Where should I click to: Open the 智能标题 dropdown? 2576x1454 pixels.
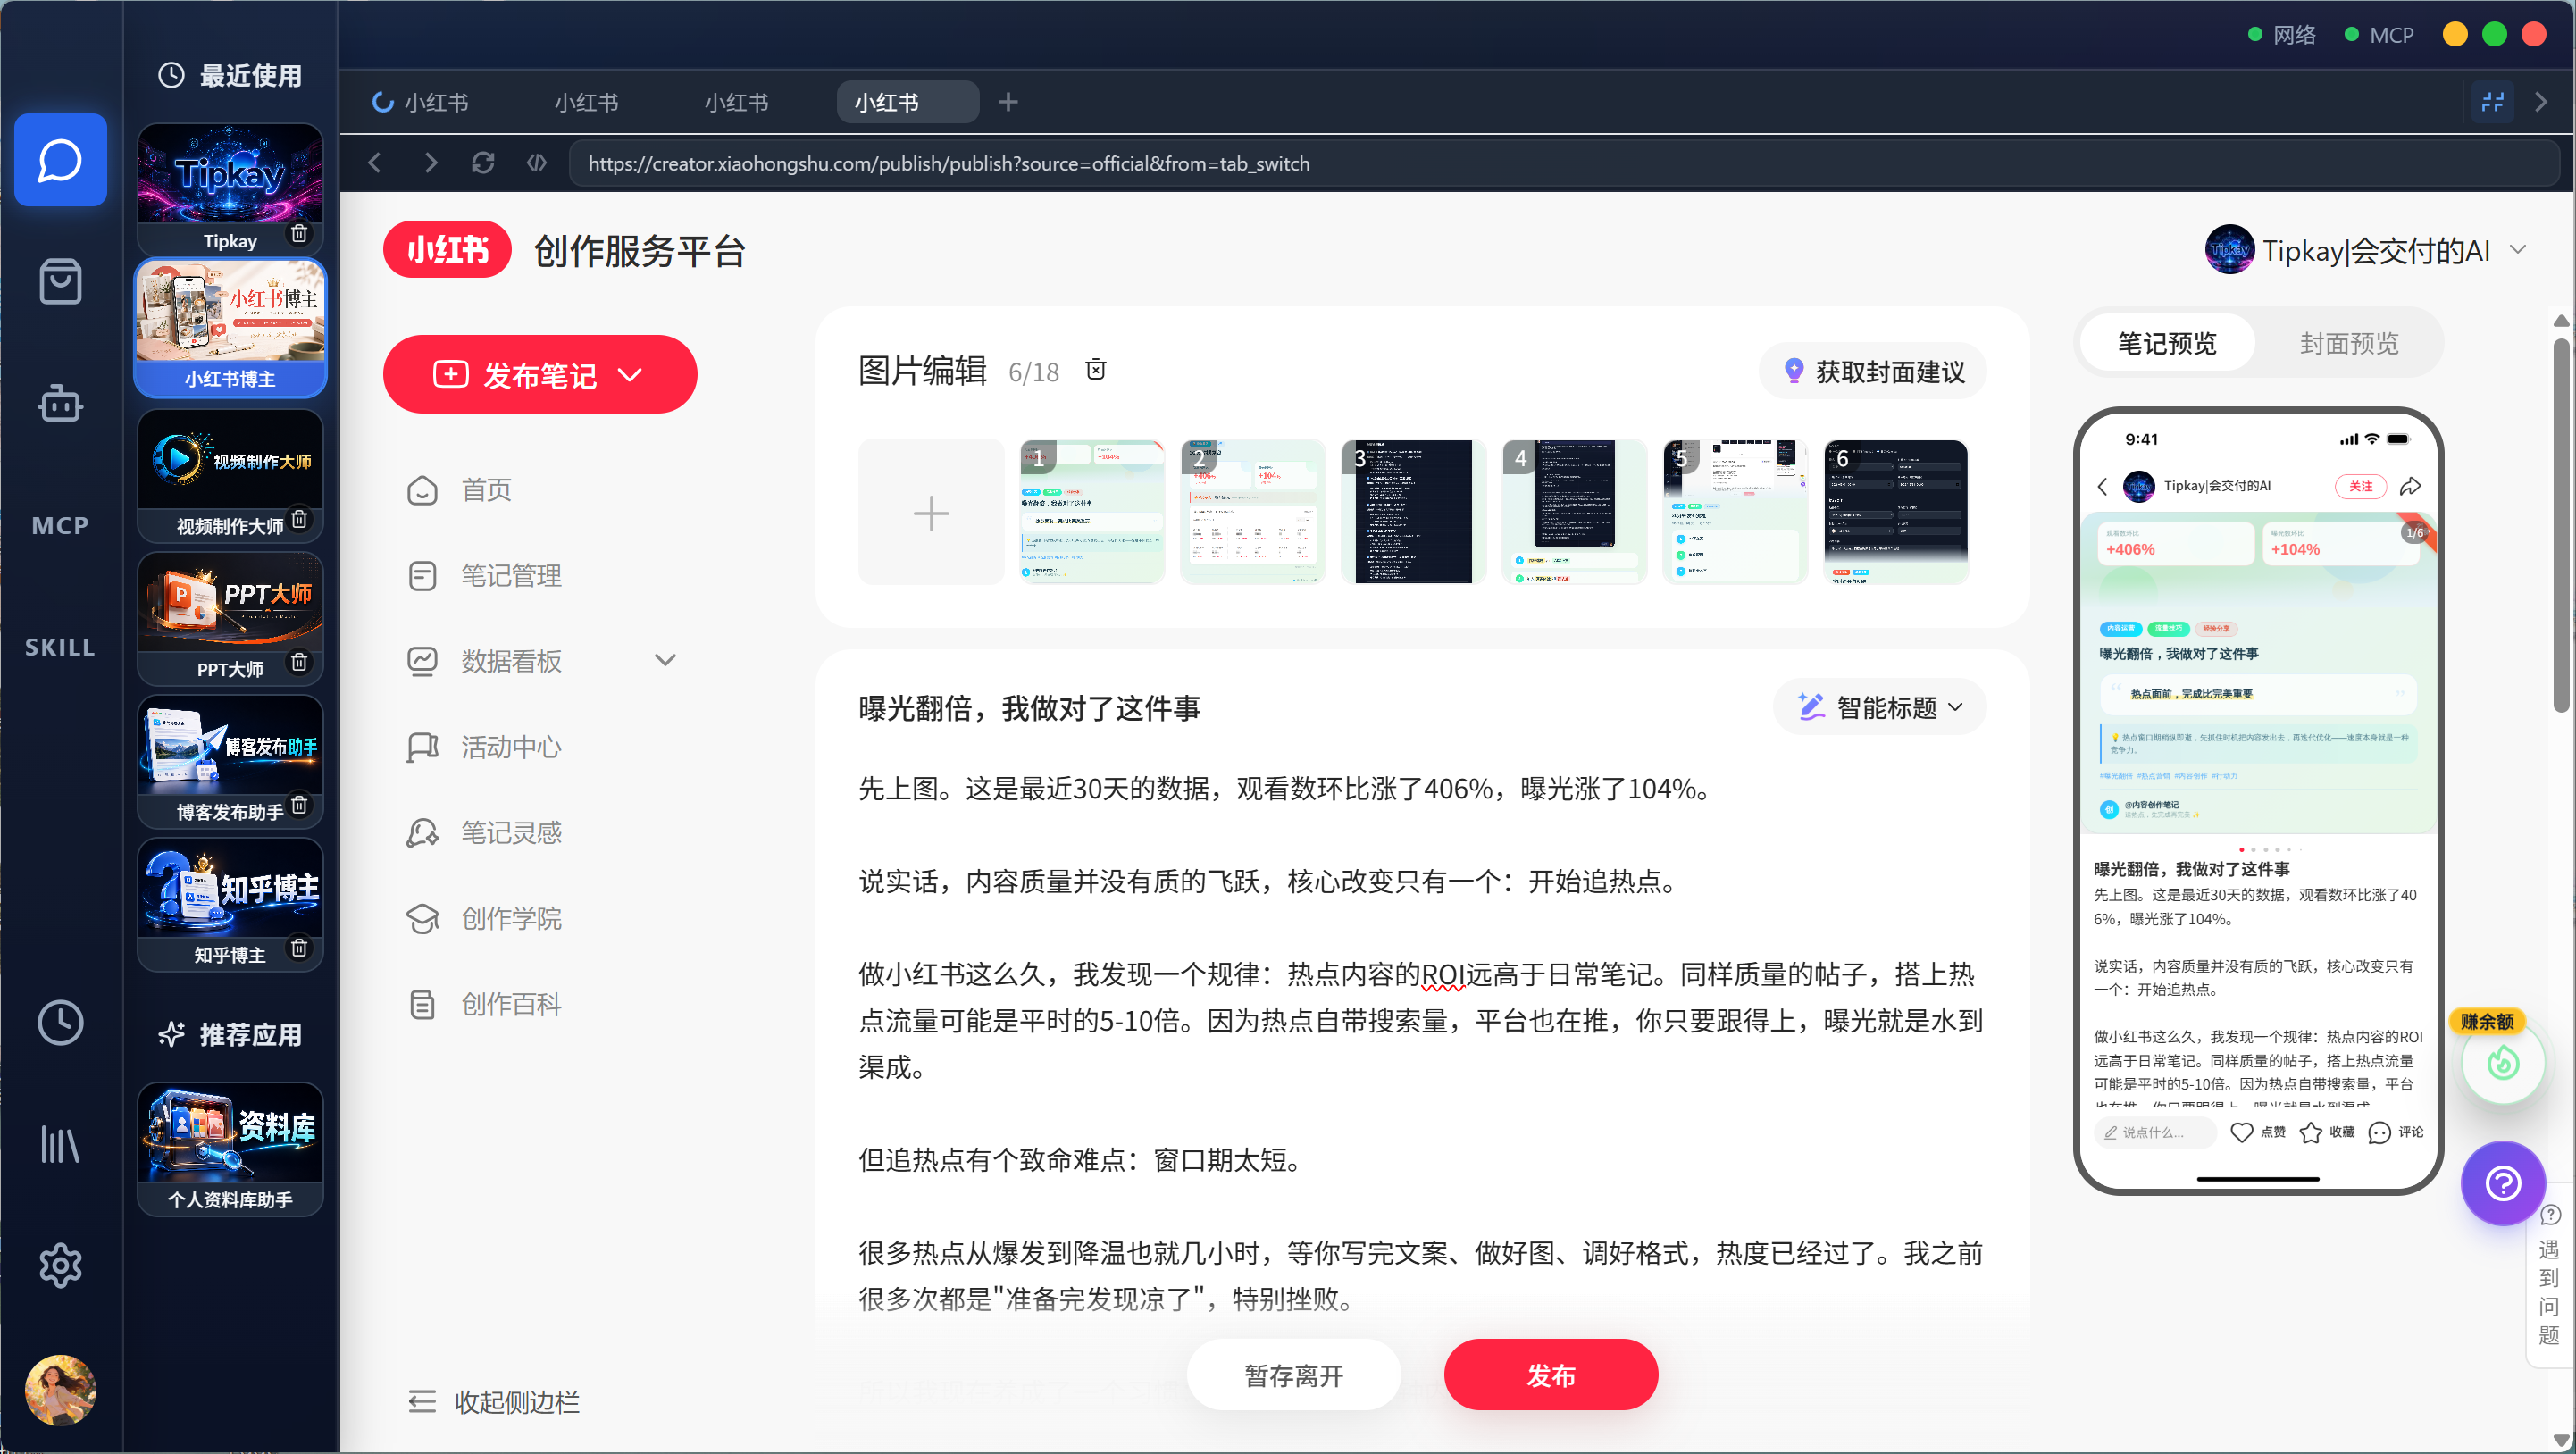tap(1880, 707)
